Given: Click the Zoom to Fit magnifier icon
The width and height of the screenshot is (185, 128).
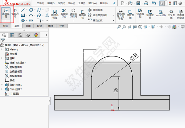Looking at the screenshot, I should (x=119, y=27).
